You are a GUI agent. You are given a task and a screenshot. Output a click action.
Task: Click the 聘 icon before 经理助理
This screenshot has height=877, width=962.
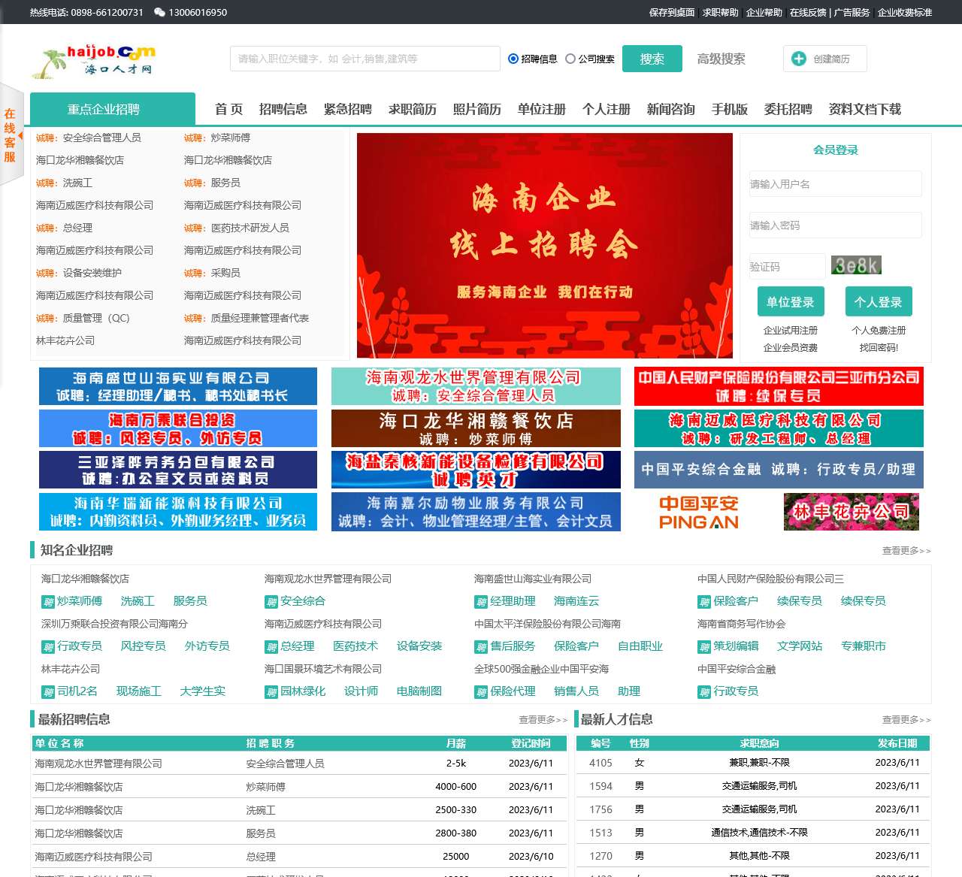(481, 602)
